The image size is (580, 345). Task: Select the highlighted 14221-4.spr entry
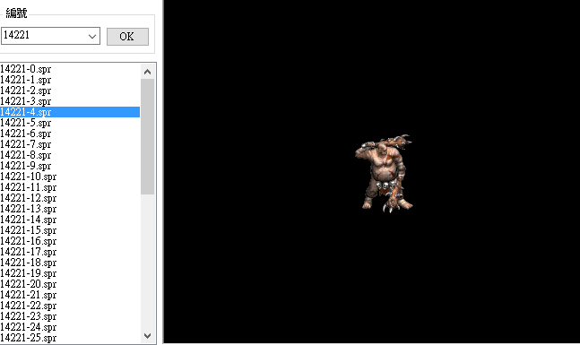tap(70, 112)
